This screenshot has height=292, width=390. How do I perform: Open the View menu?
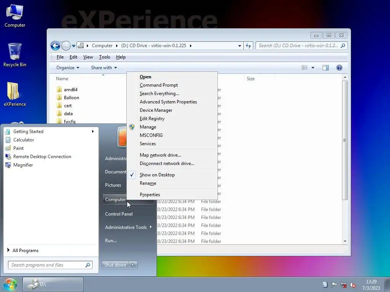tap(88, 57)
